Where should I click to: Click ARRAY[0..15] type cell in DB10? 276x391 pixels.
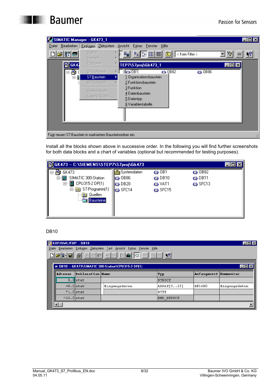click(175, 286)
